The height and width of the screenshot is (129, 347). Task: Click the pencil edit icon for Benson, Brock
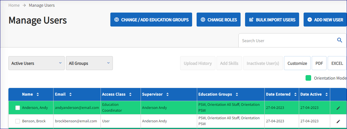338,121
